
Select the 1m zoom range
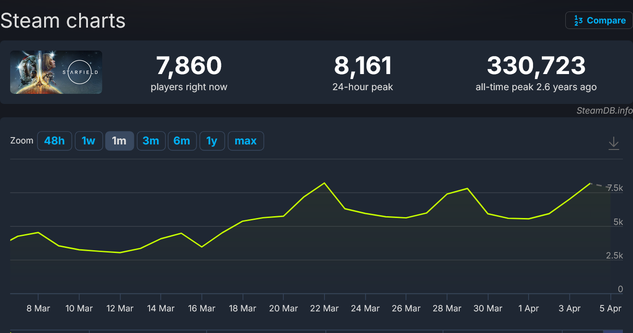119,141
